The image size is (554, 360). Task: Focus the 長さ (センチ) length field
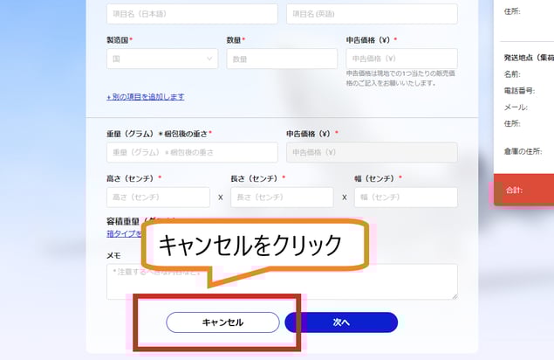click(282, 197)
